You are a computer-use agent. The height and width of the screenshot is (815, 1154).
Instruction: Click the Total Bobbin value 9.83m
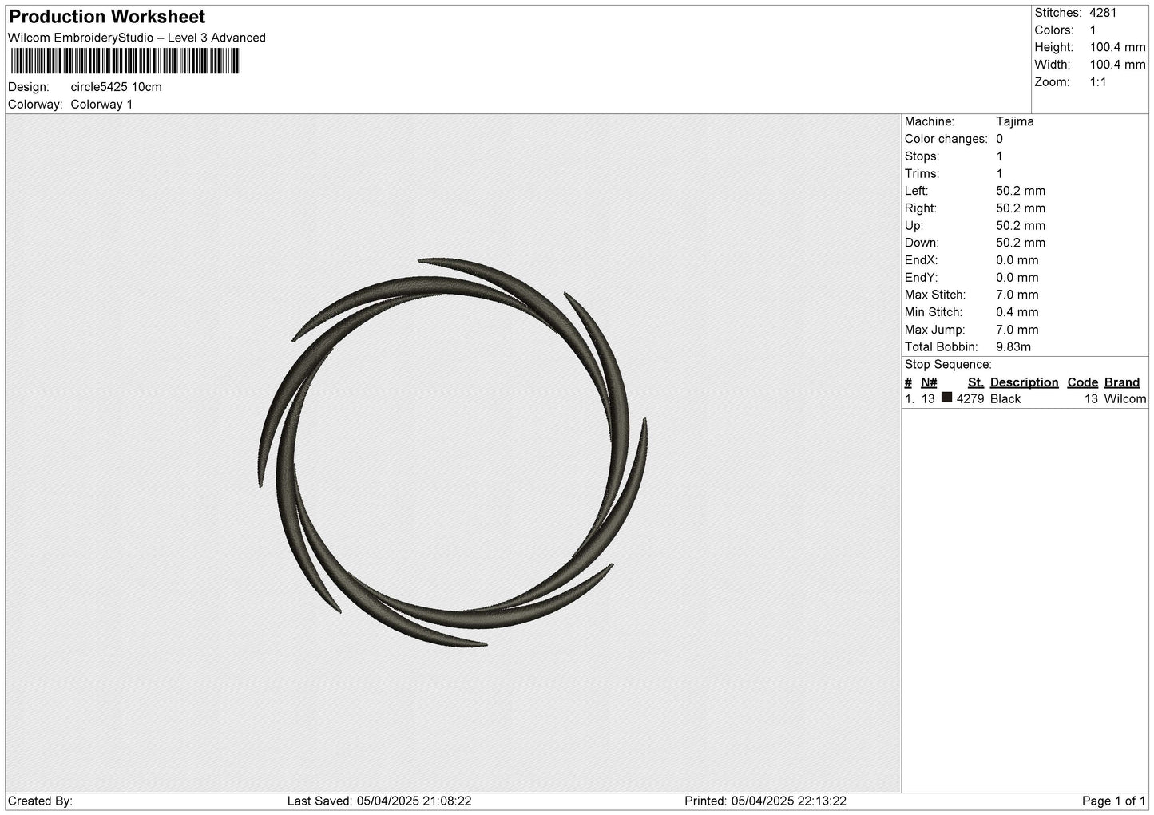coord(1013,347)
